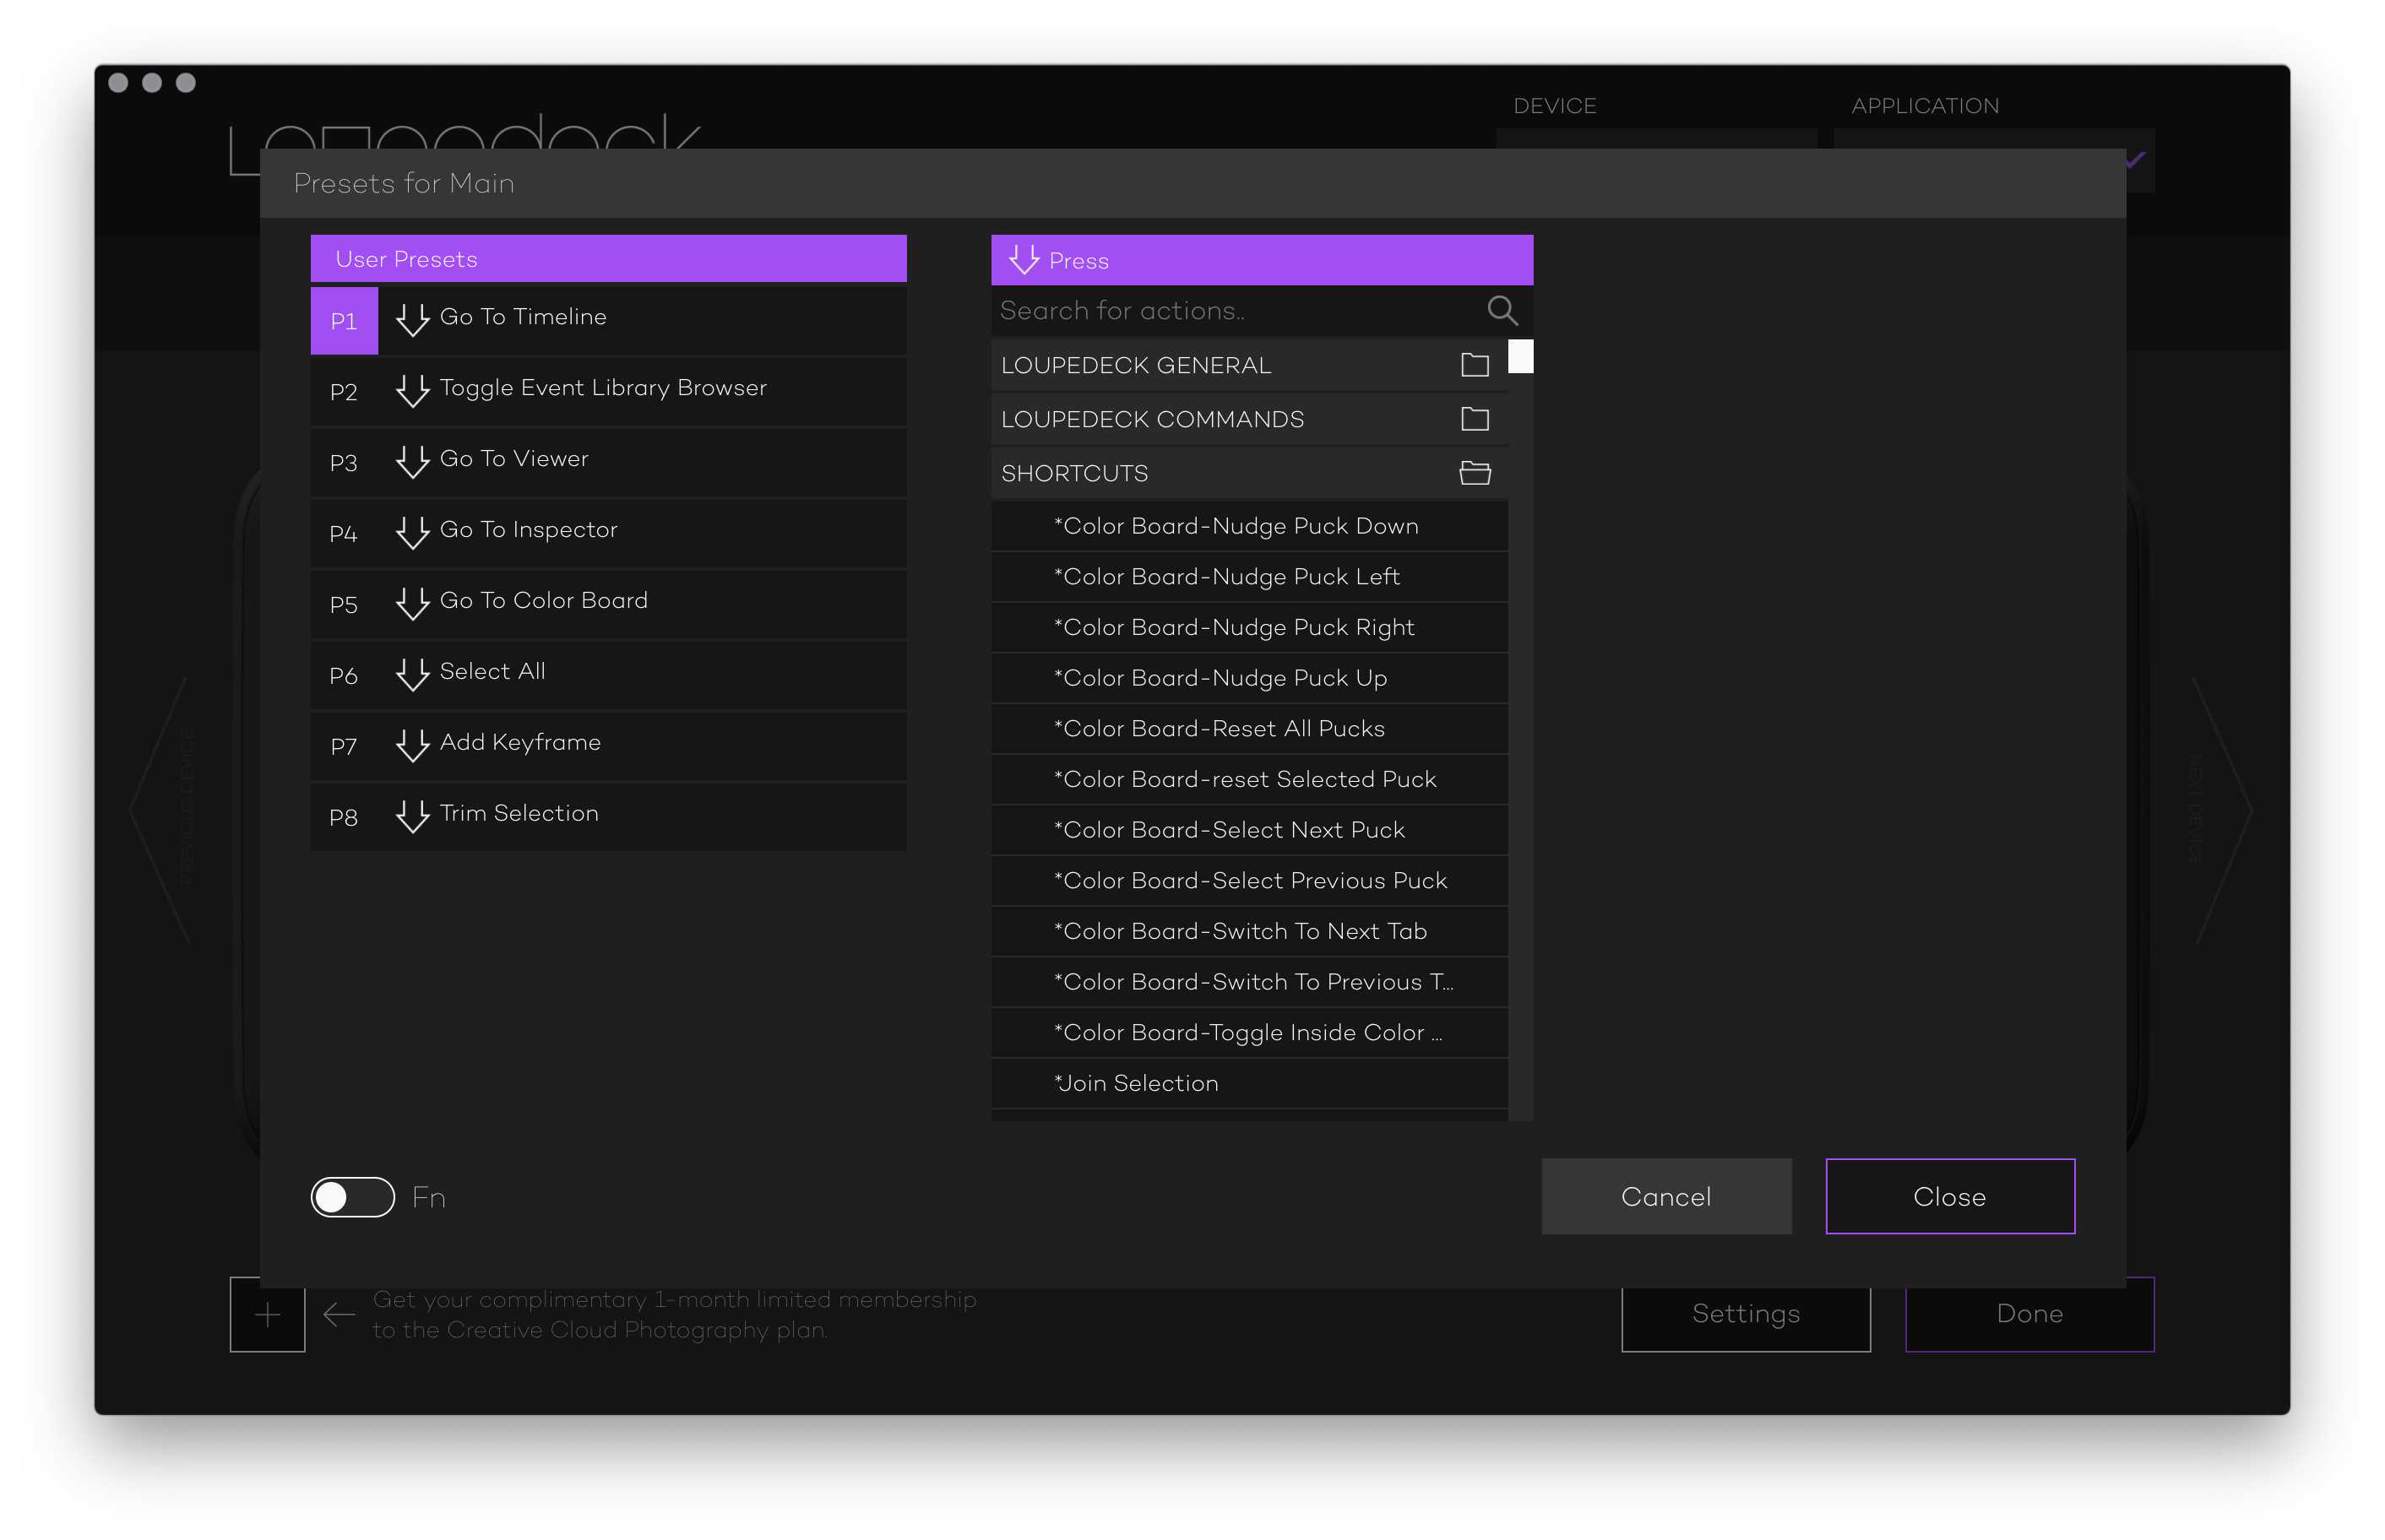Viewport: 2385px width, 1540px height.
Task: Select the P3 preset slot
Action: point(343,463)
